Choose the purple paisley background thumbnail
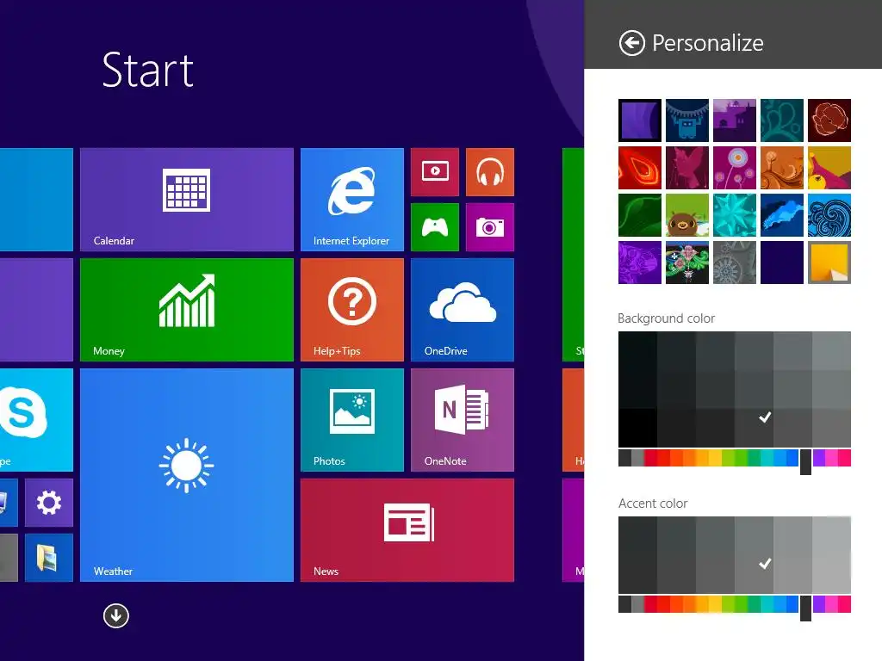 pos(640,263)
